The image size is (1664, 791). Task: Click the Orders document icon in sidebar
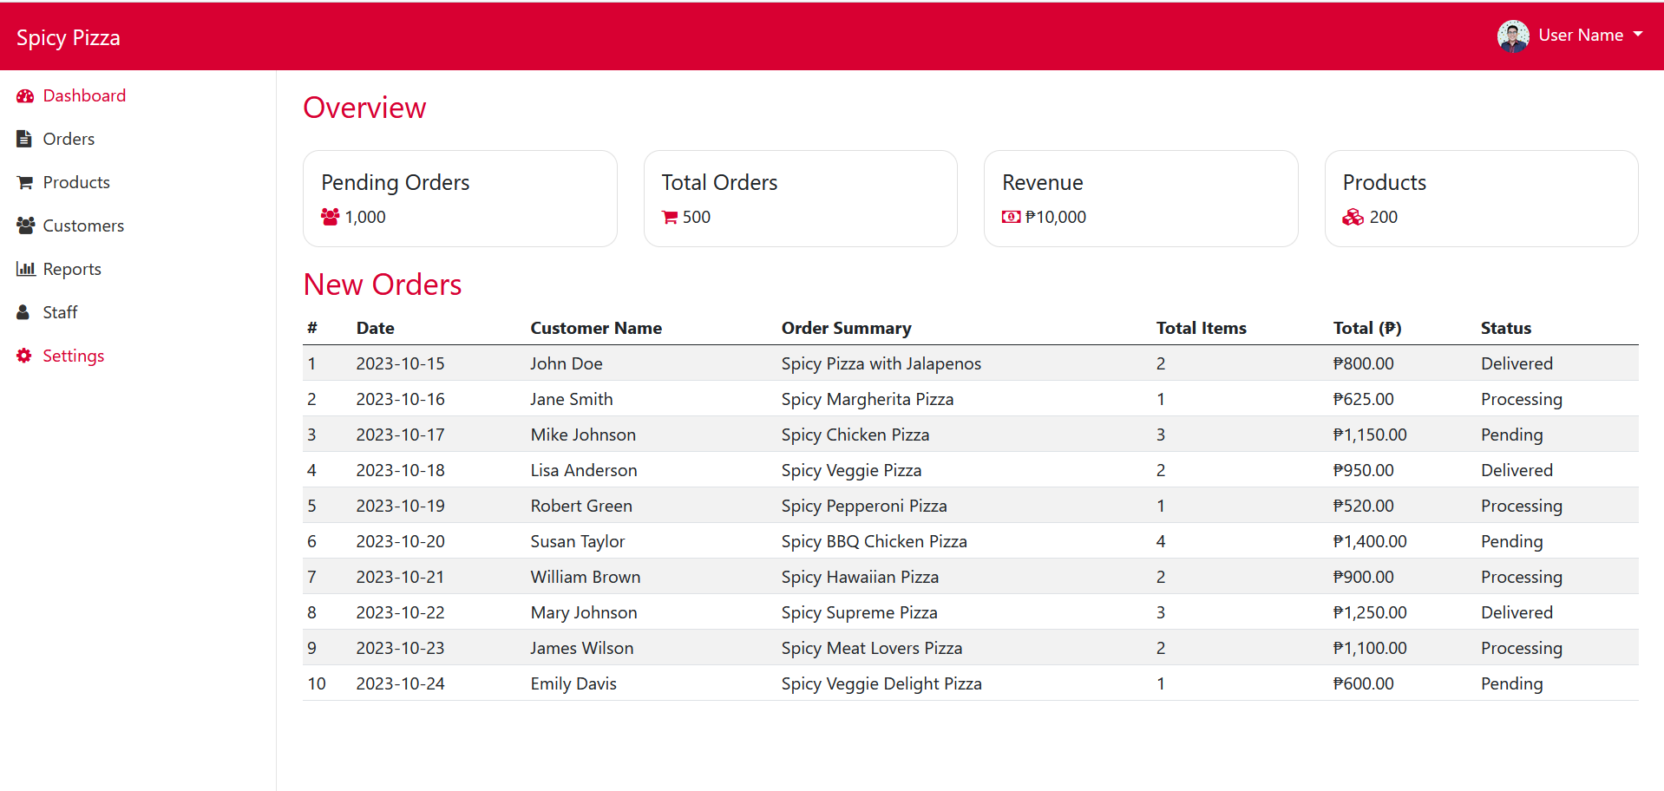click(24, 139)
